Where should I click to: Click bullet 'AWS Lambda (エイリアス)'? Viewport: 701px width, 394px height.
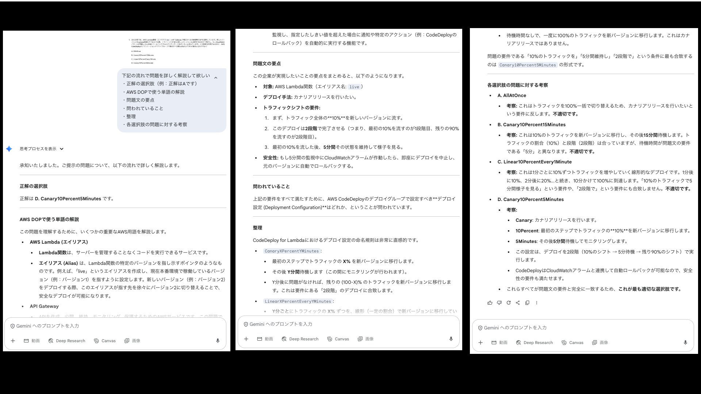coord(59,242)
